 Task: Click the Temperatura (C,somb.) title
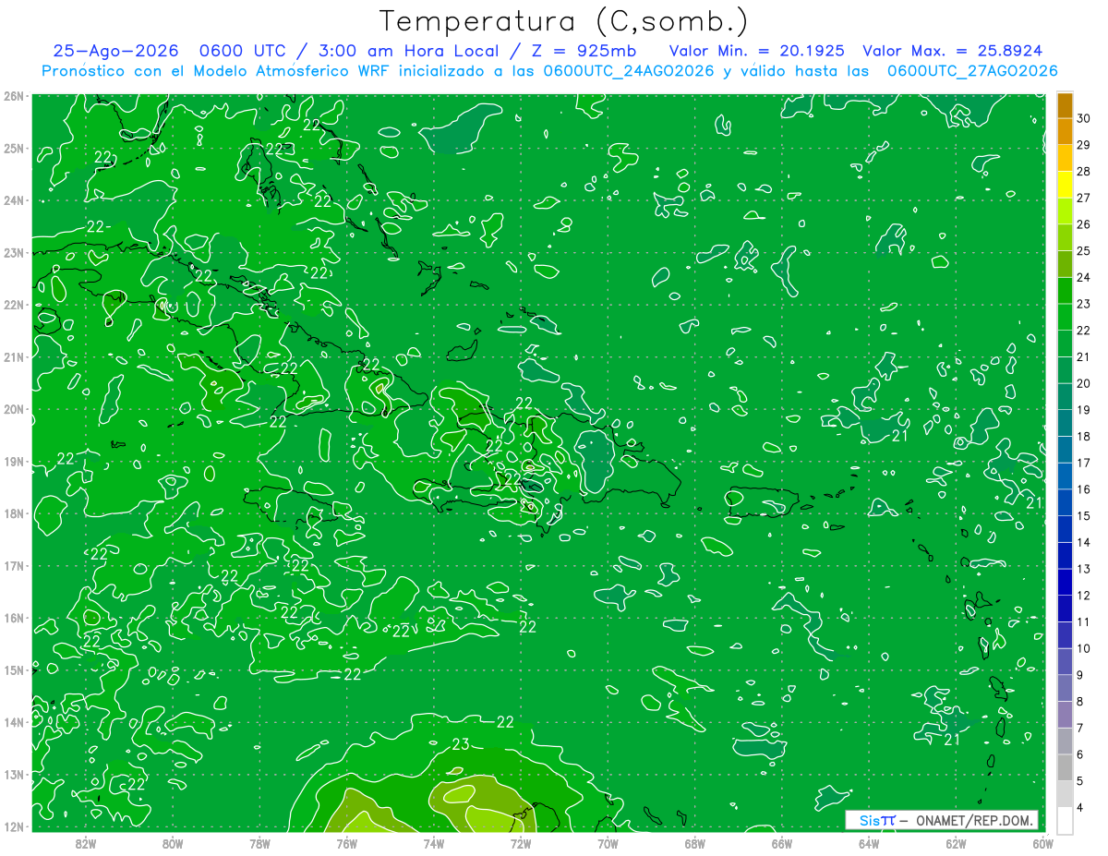point(564,21)
